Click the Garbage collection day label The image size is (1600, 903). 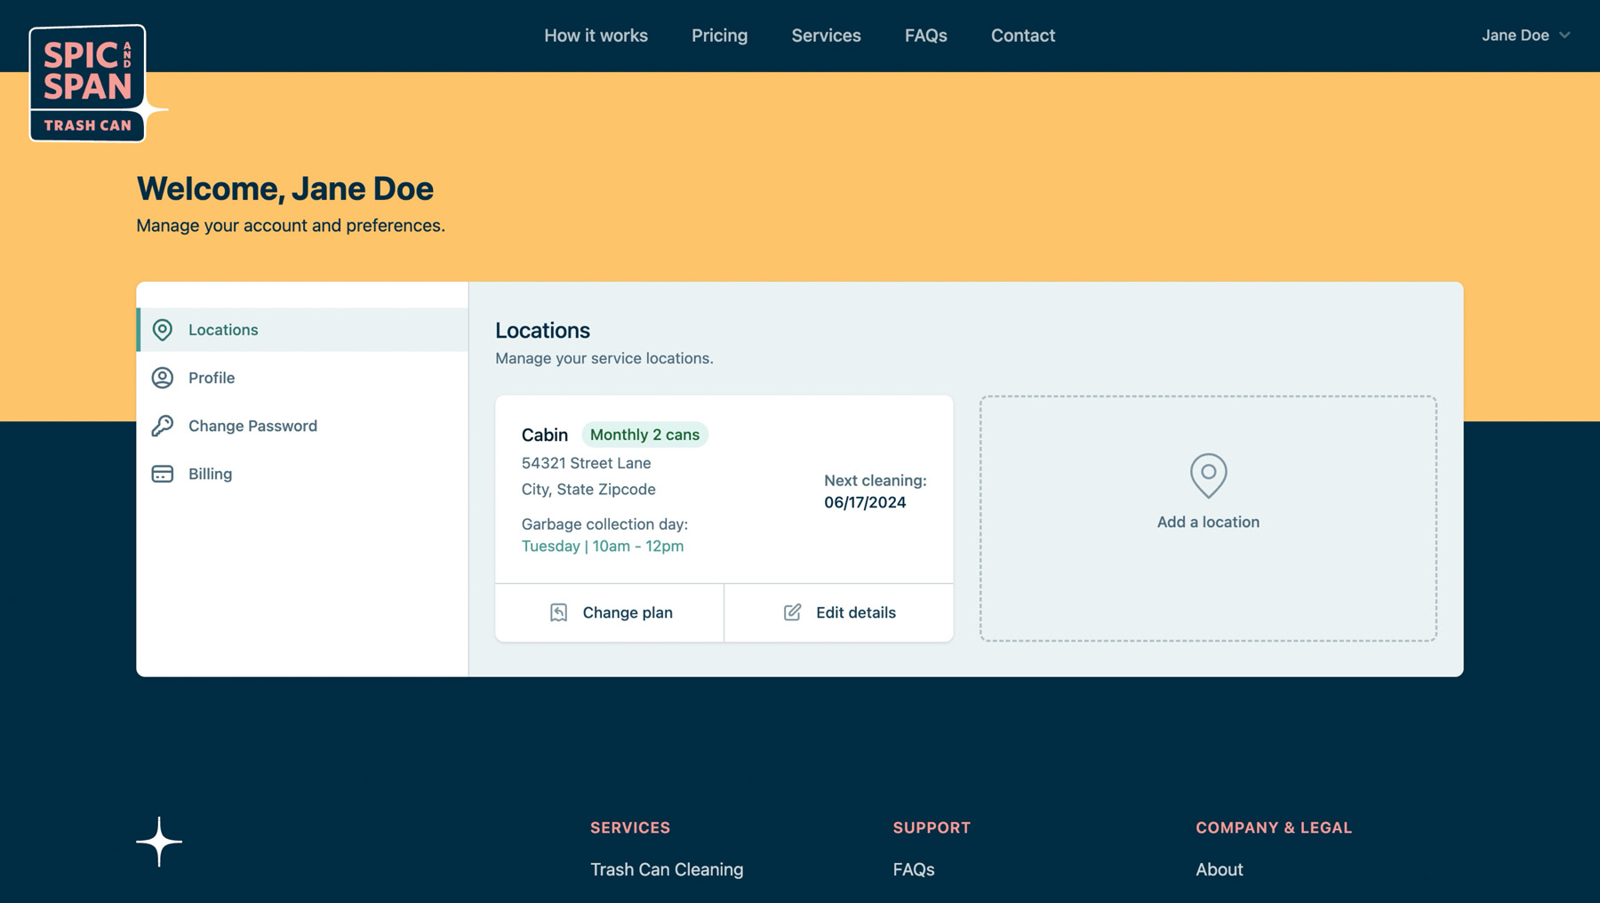pos(604,524)
